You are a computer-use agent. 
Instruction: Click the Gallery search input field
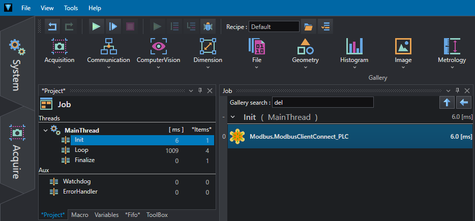(x=322, y=103)
